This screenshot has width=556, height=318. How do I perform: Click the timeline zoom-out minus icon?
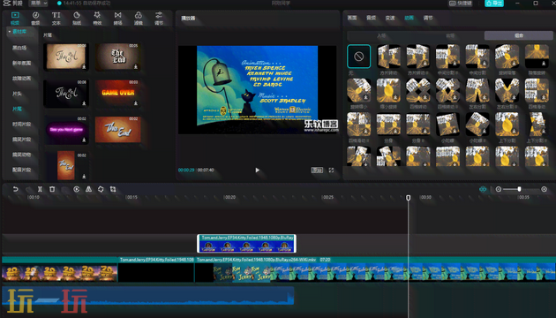click(499, 189)
